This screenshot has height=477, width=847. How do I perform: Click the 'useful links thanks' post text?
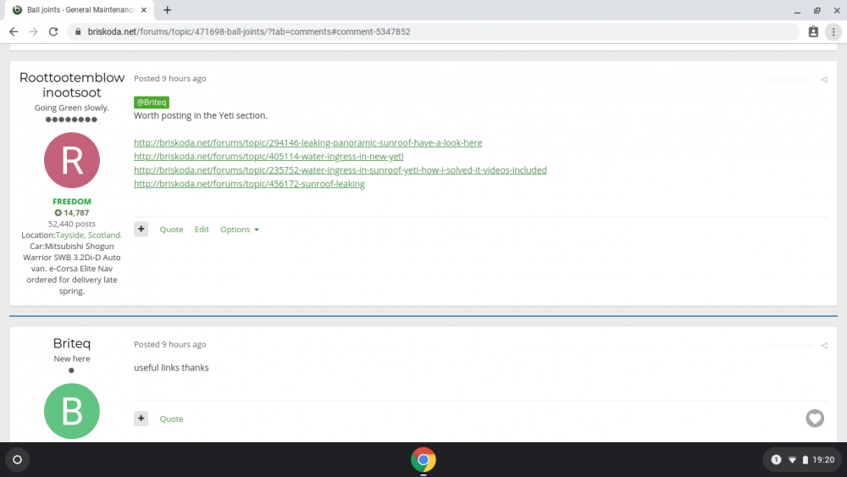pos(171,368)
